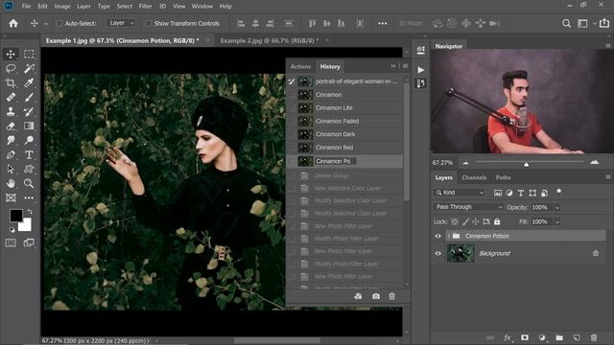This screenshot has height=345, width=614.
Task: Expand History panel double-arrow
Action: (393, 66)
